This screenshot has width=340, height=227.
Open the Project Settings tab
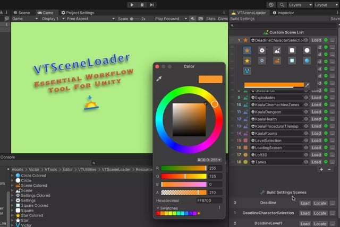(78, 13)
